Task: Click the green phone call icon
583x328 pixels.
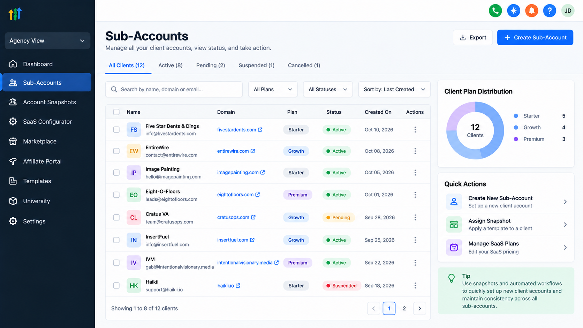Action: tap(495, 11)
